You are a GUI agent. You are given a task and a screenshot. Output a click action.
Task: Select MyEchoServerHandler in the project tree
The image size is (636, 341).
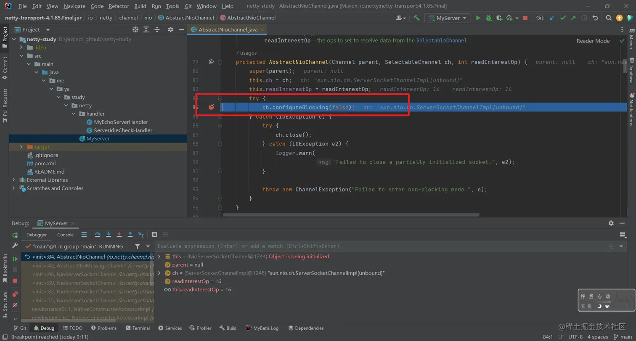tap(121, 122)
